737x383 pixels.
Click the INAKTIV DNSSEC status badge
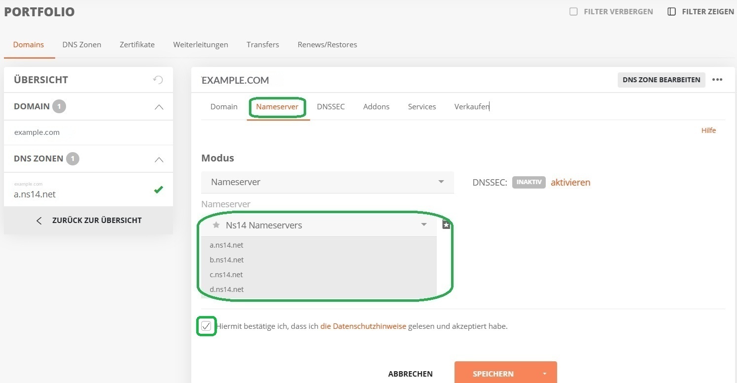coord(529,182)
